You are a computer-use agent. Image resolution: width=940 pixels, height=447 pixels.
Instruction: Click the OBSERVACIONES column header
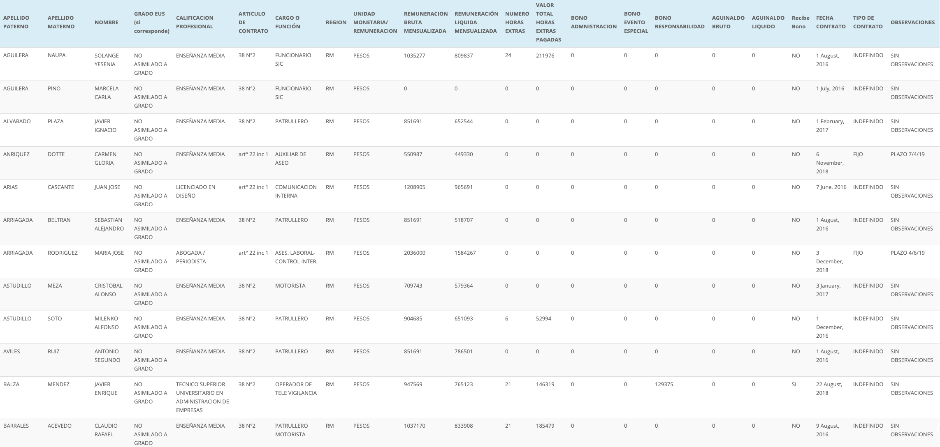[x=912, y=22]
